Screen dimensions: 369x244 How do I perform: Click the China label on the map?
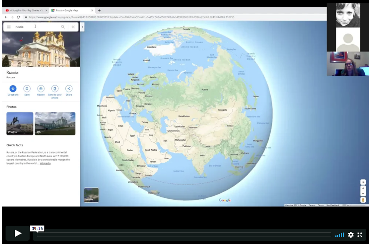[230, 126]
